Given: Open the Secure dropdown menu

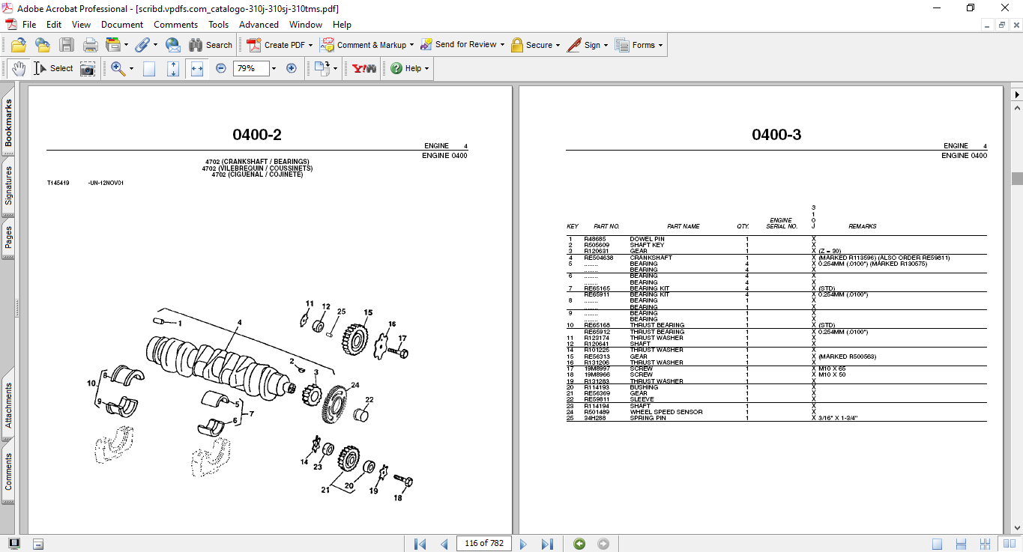Looking at the screenshot, I should pos(558,45).
